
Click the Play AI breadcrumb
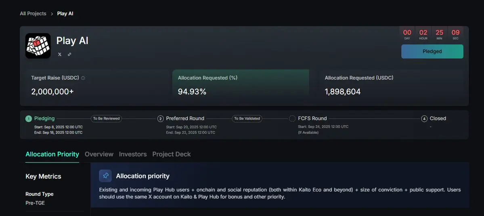pos(65,14)
